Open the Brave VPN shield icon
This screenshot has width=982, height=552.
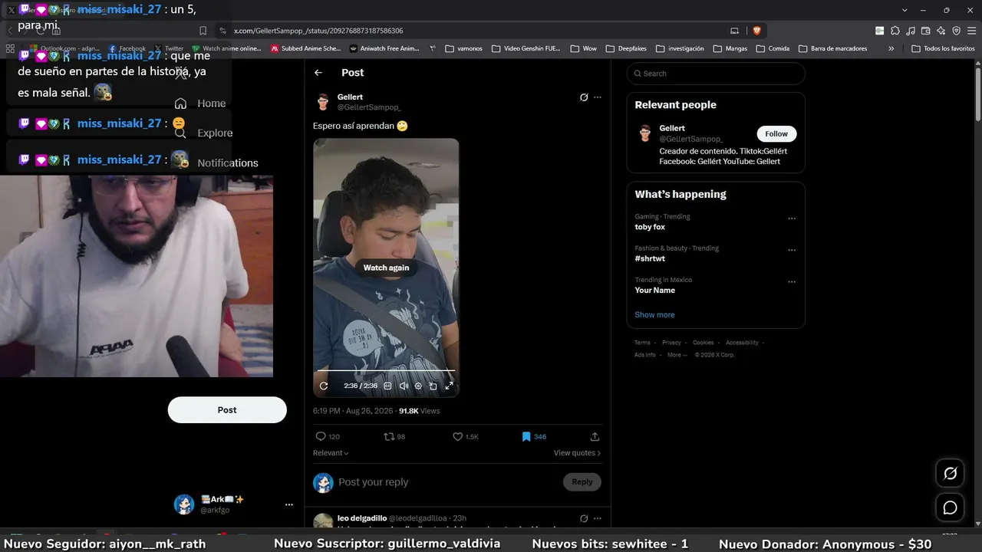click(x=956, y=31)
